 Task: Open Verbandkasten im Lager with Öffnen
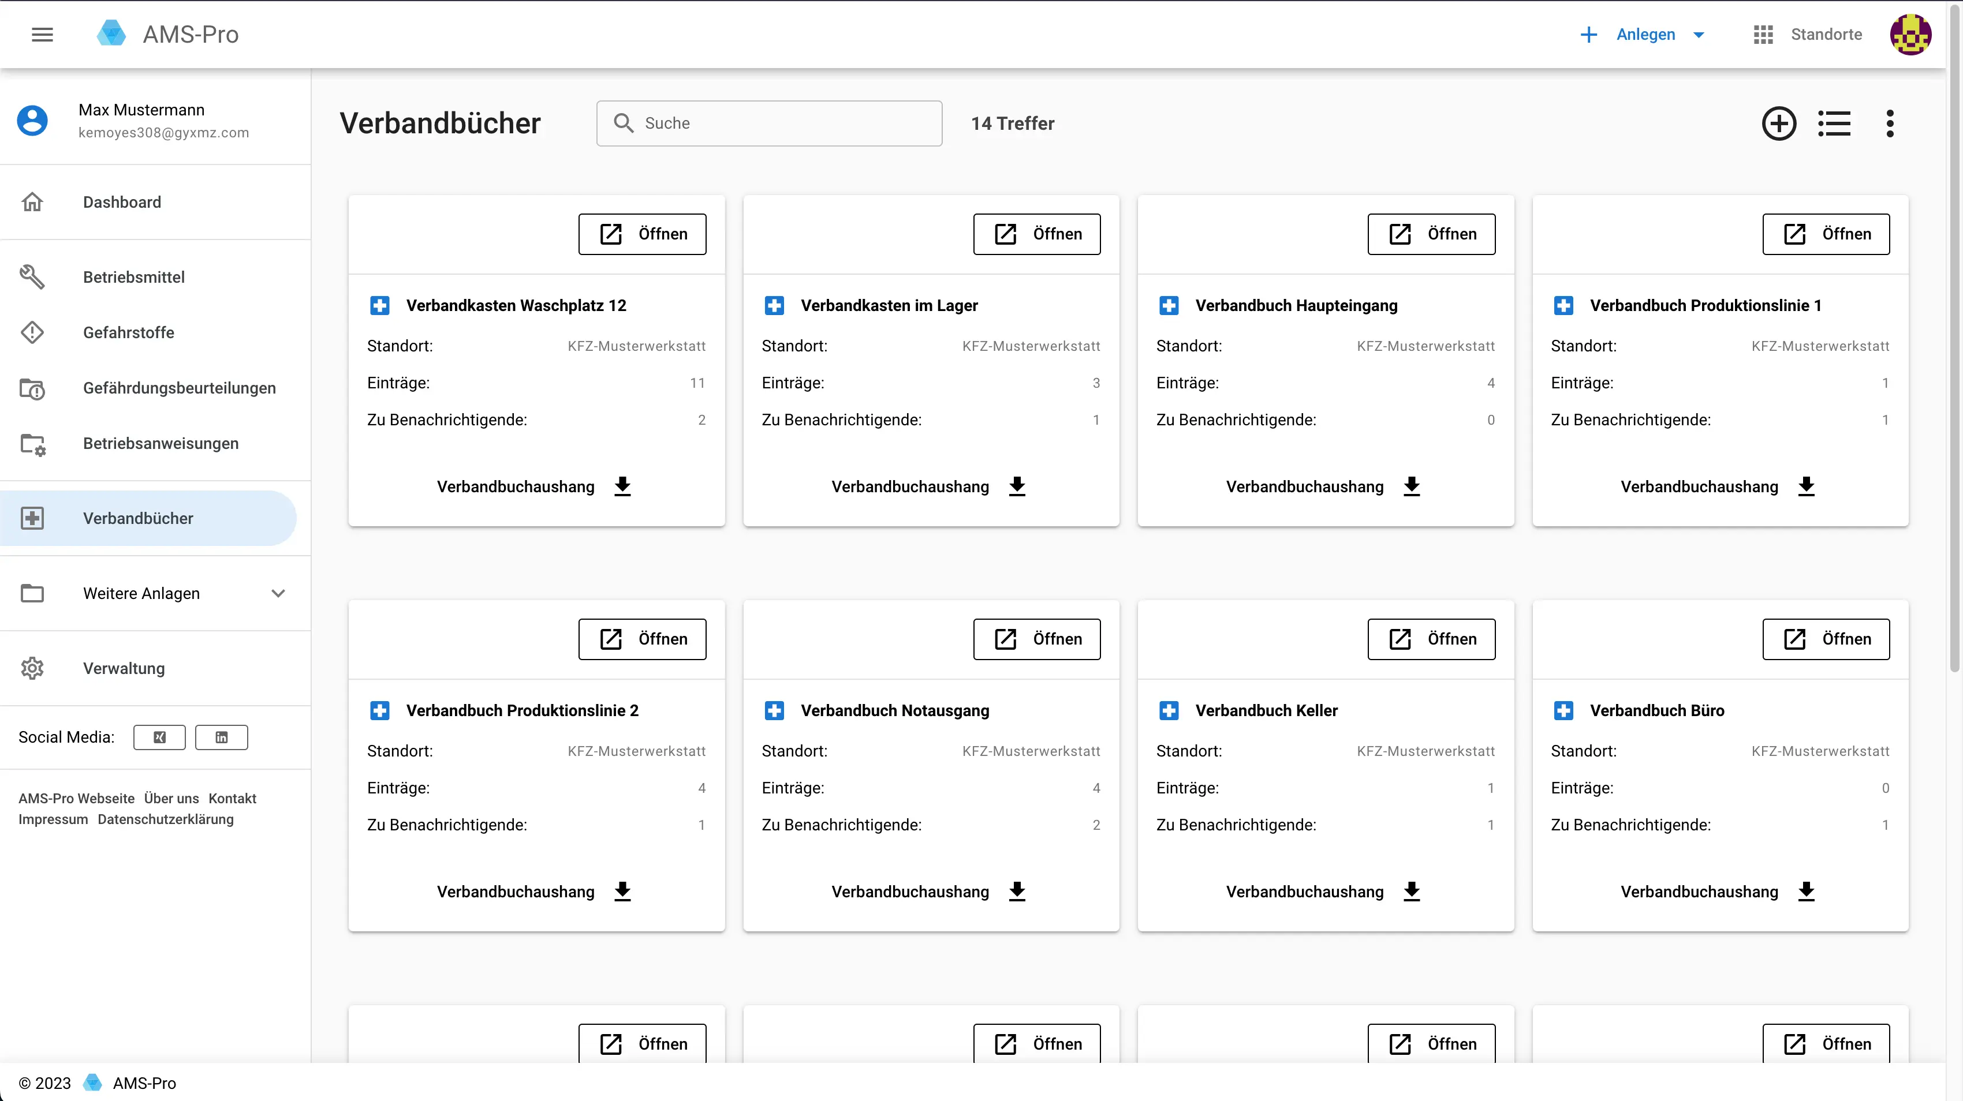tap(1036, 234)
